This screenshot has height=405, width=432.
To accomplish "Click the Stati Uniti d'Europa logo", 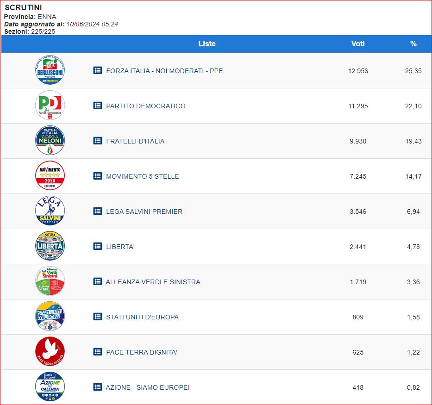I will (x=50, y=317).
